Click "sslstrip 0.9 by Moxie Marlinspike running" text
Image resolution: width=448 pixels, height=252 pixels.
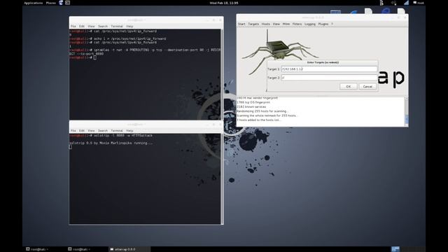[x=111, y=143]
